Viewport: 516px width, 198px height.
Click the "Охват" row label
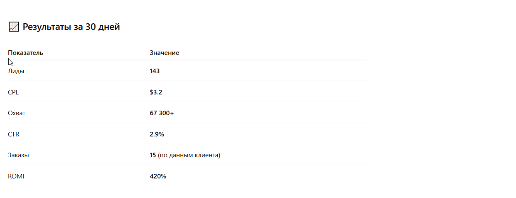[x=17, y=113]
